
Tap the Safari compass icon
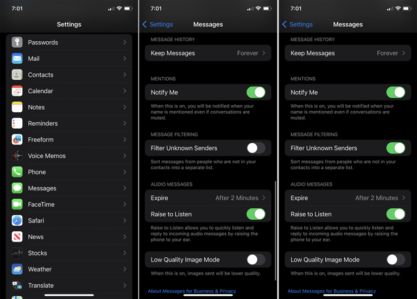pyautogui.click(x=17, y=221)
